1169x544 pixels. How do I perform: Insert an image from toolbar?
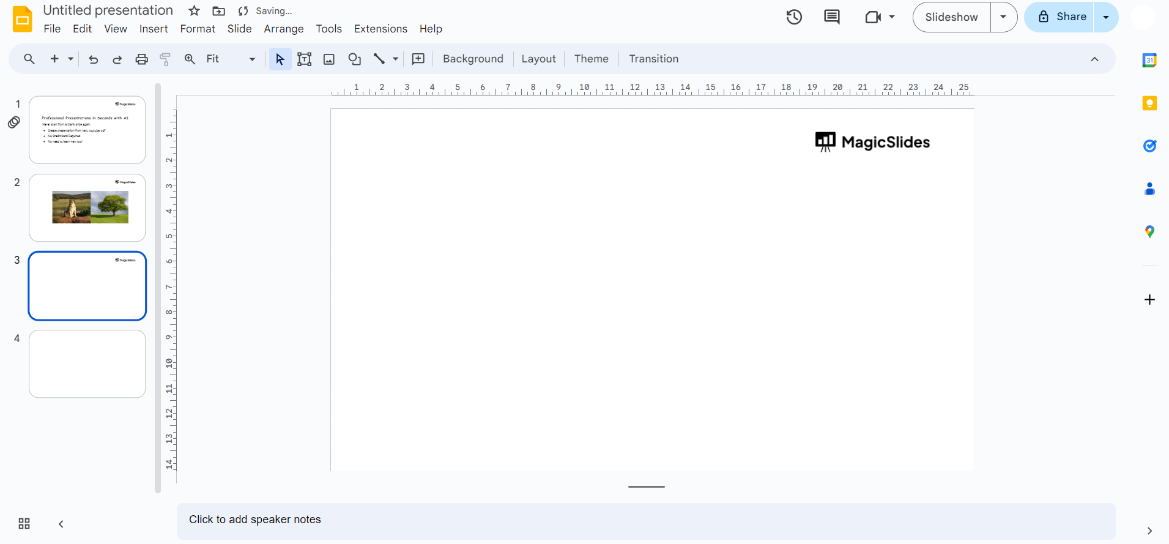coord(329,59)
